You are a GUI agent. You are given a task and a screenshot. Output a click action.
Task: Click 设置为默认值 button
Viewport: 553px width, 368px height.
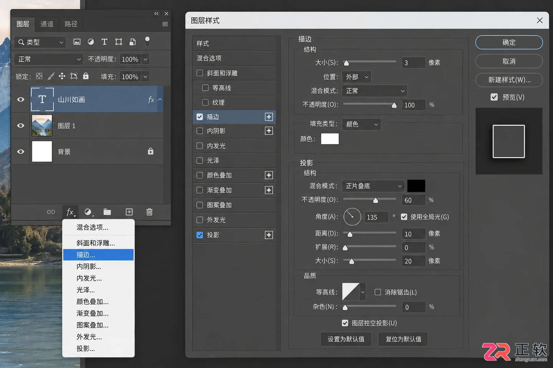point(346,339)
